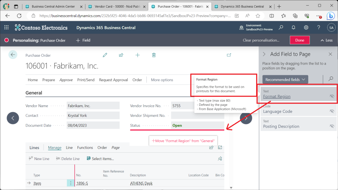
Task: Go back using the page back arrow
Action: [13, 55]
